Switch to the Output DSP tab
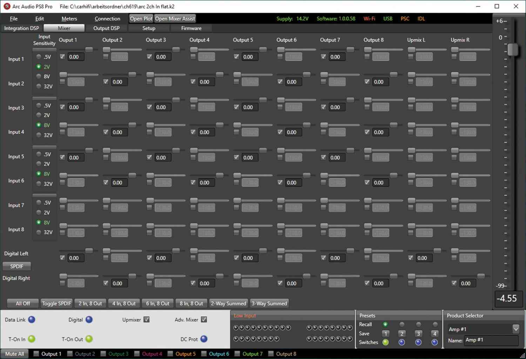Image resolution: width=526 pixels, height=359 pixels. (x=106, y=28)
